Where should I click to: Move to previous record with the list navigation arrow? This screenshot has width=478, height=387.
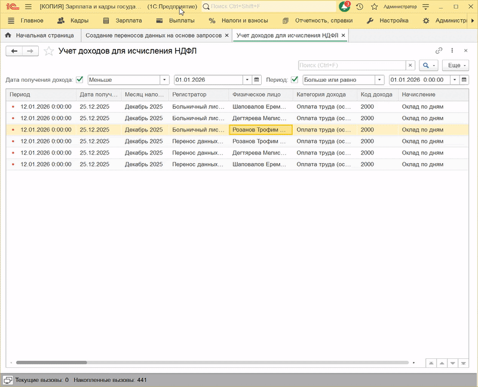coord(442,363)
